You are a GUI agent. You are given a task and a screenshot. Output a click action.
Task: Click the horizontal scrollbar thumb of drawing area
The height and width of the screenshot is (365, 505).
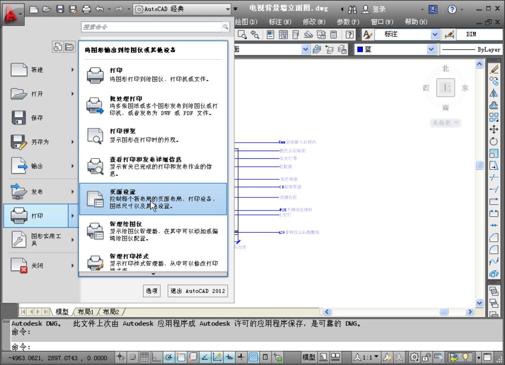point(444,312)
